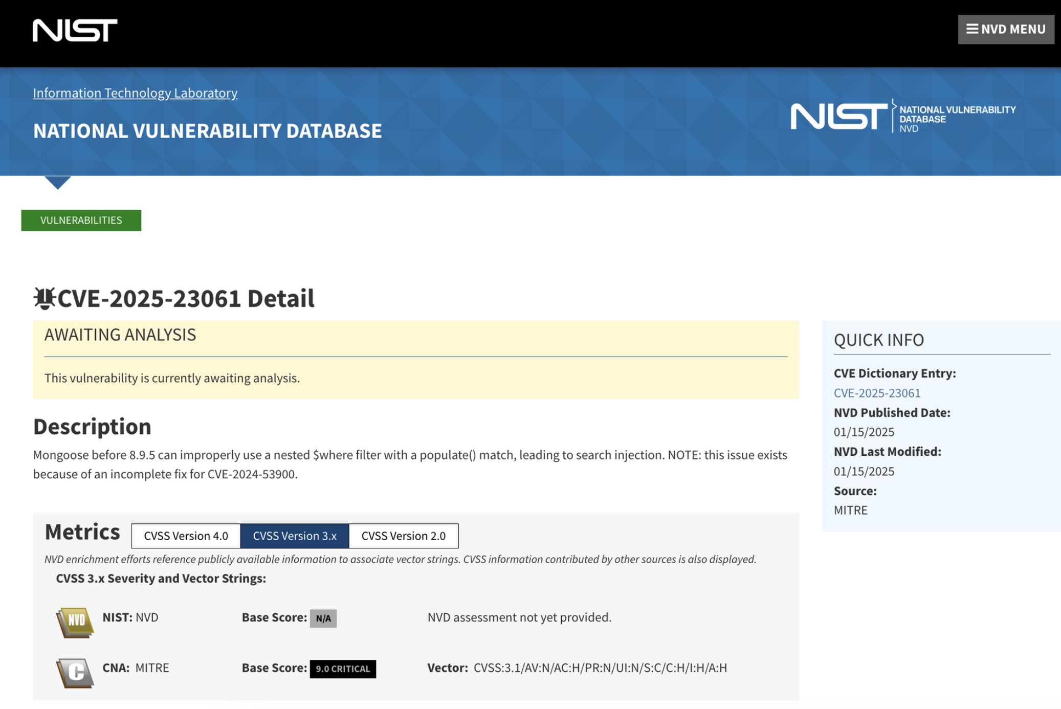Click the NVD Last Modified date value

(864, 471)
